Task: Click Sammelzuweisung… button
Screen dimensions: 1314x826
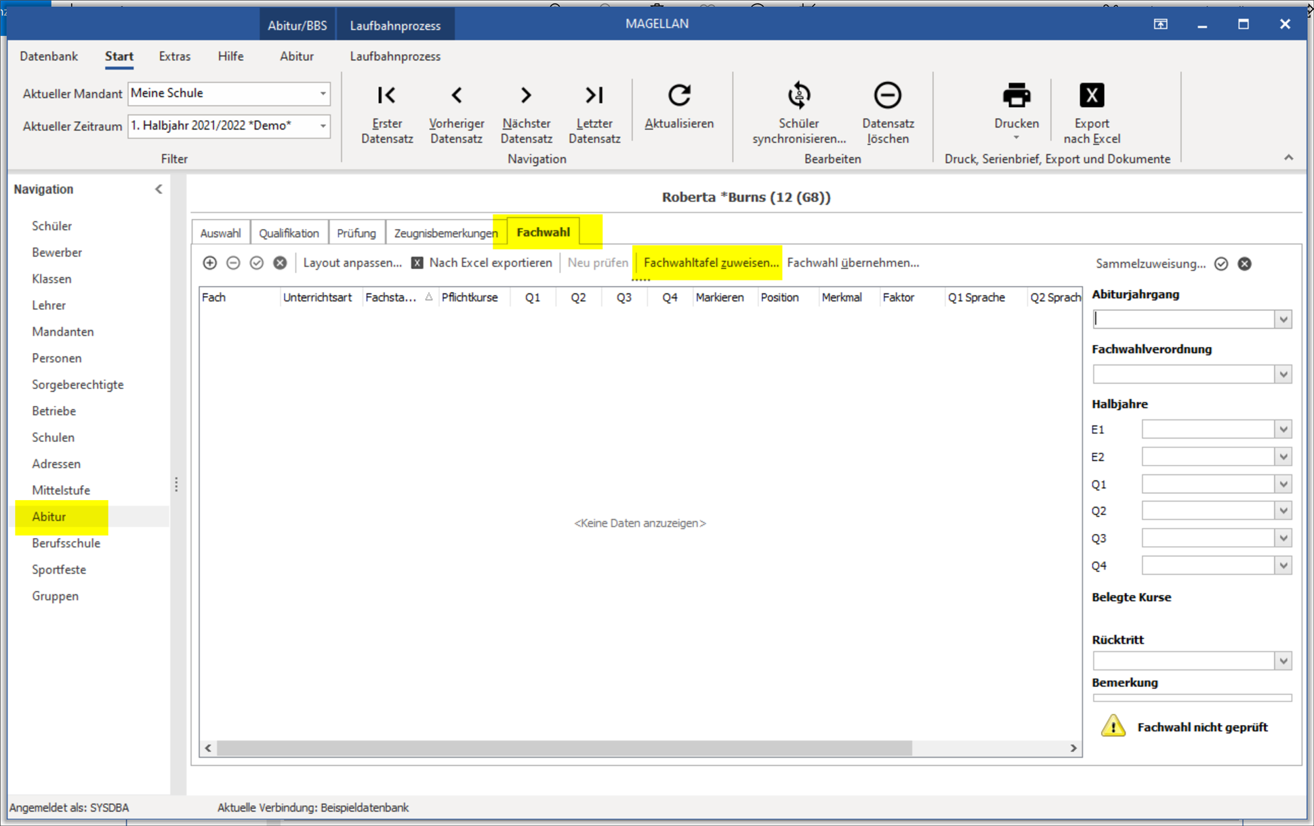Action: 1151,264
